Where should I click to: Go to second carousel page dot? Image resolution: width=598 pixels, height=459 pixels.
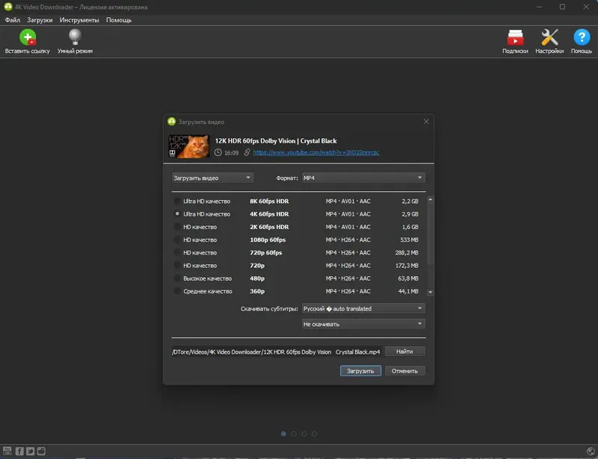pos(294,434)
